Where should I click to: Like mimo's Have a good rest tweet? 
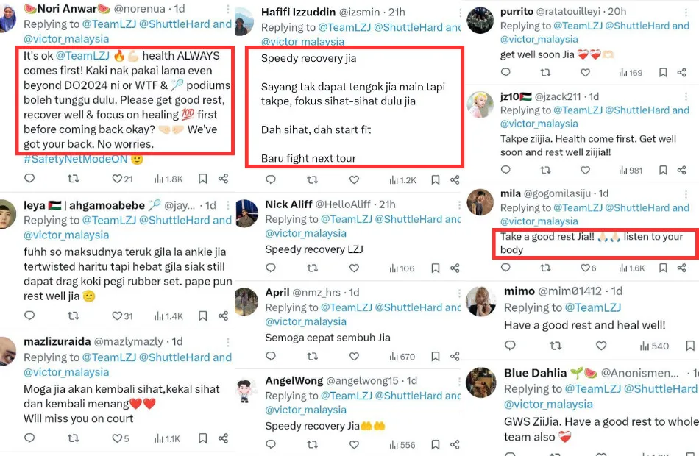coord(601,346)
